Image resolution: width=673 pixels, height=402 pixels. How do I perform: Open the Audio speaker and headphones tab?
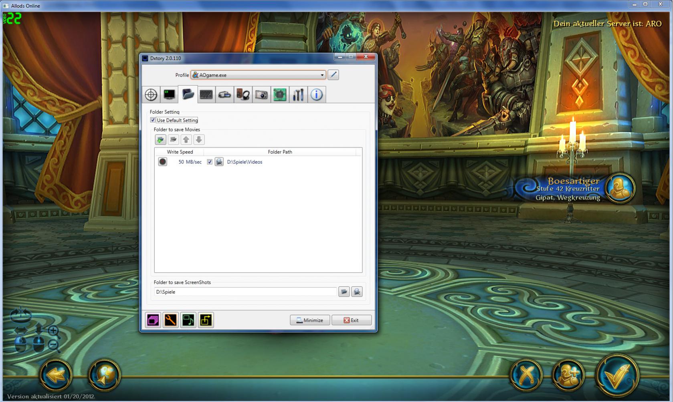pyautogui.click(x=243, y=95)
